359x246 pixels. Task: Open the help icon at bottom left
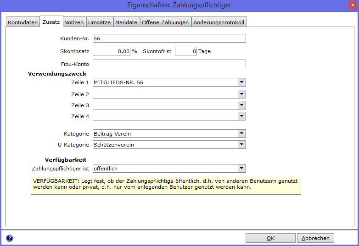click(9, 238)
